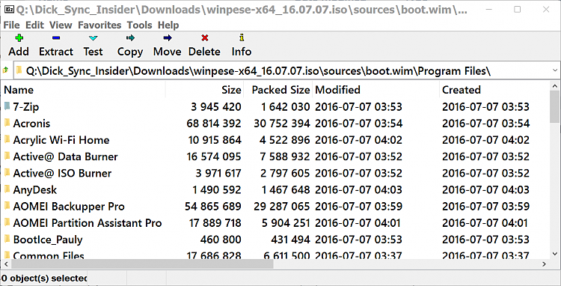Open the Help menu

(168, 25)
